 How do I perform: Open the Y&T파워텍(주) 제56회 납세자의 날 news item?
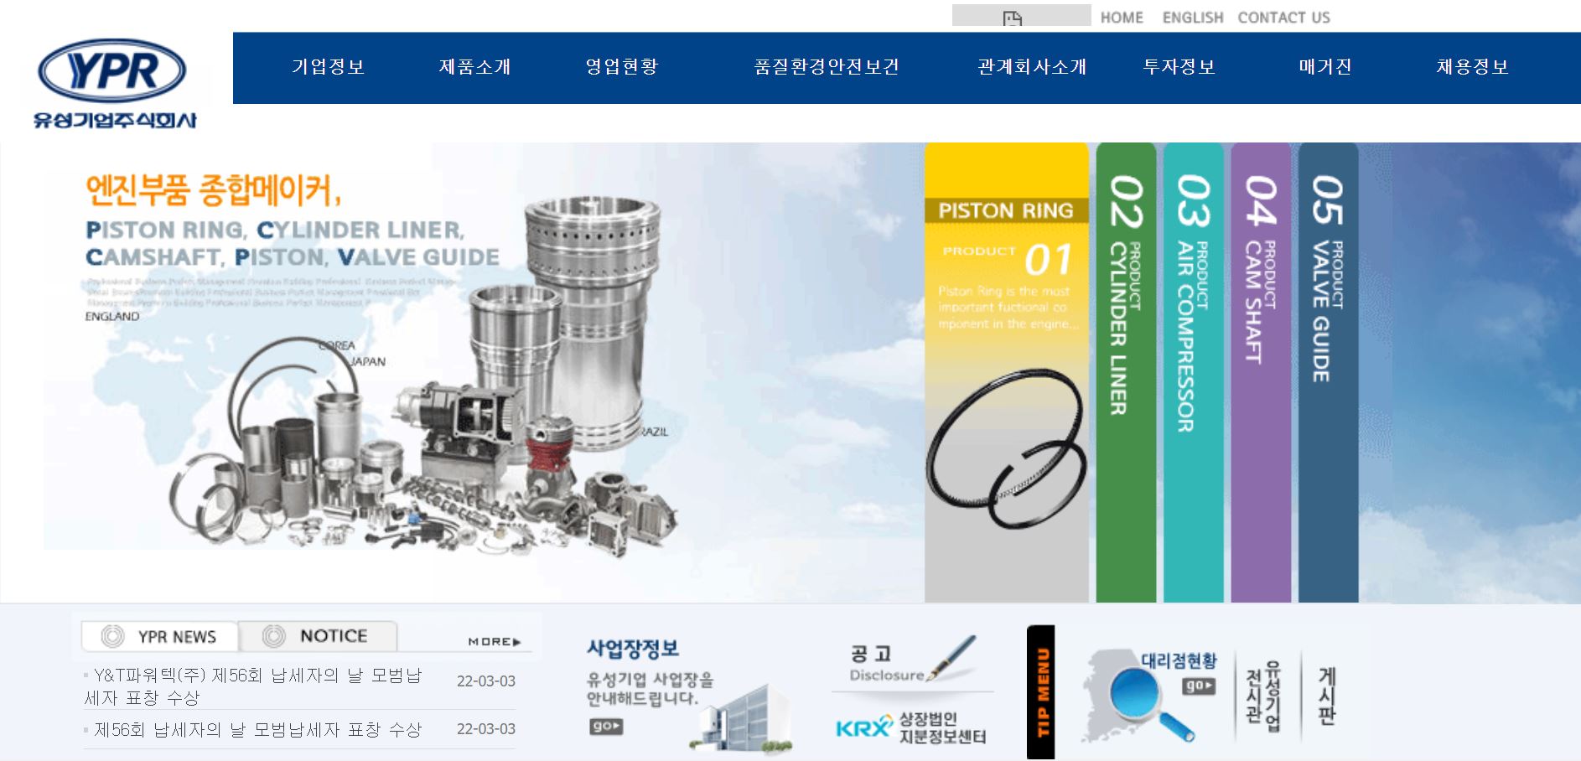click(254, 686)
